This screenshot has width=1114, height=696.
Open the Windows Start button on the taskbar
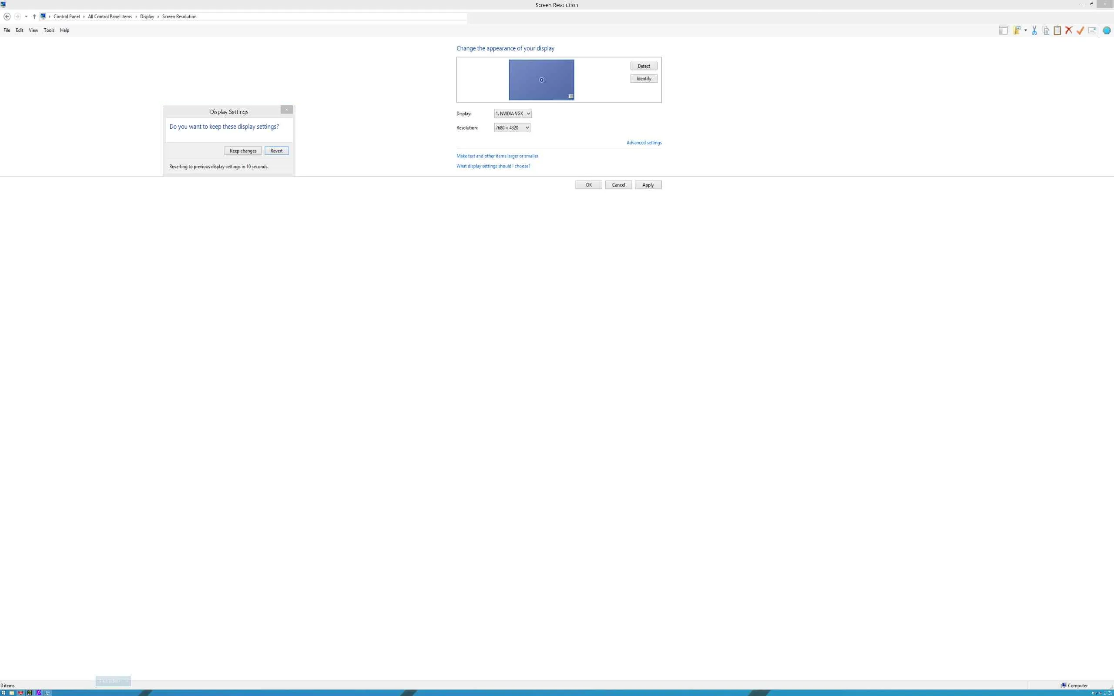coord(3,693)
